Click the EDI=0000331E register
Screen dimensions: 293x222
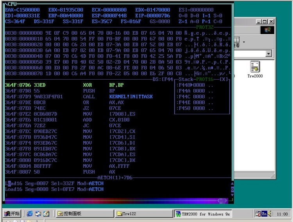[x=22, y=16]
